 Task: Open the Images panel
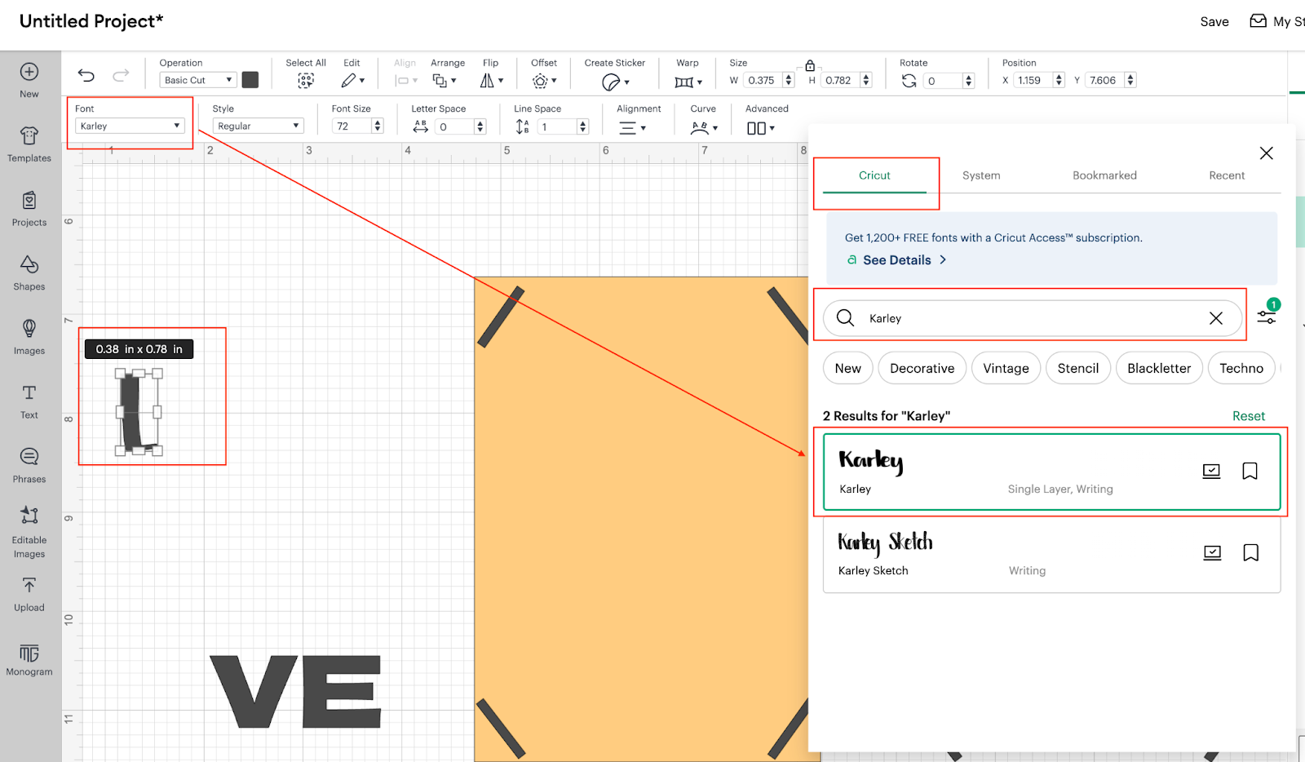click(x=29, y=337)
